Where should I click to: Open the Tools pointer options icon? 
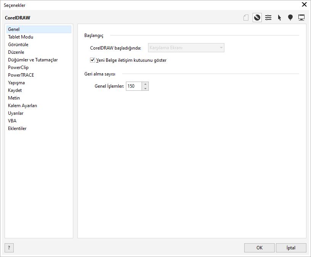[279, 18]
